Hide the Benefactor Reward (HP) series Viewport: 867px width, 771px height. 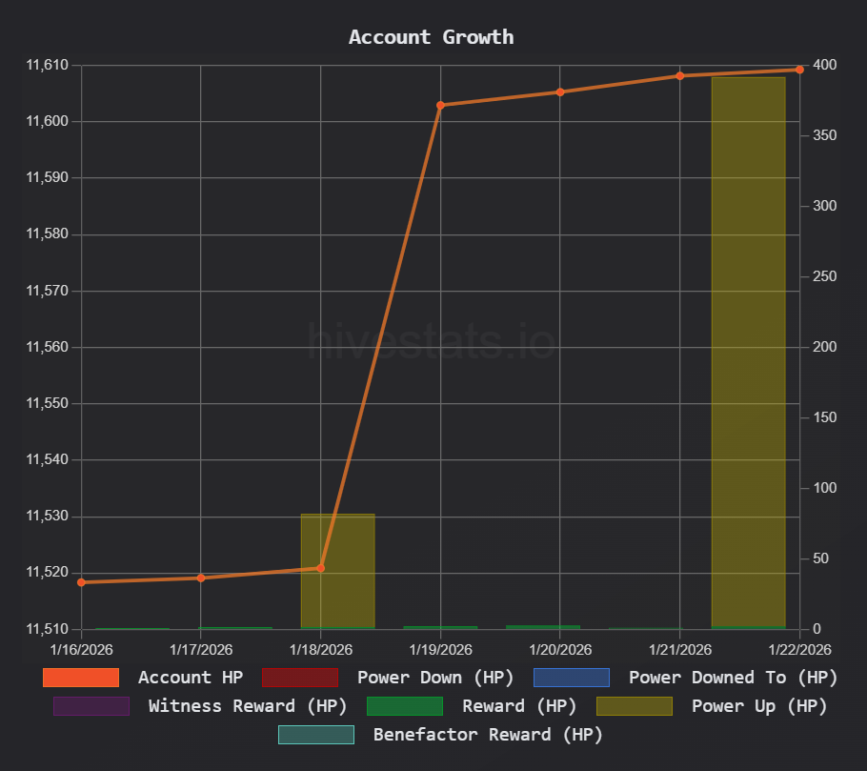tap(487, 735)
